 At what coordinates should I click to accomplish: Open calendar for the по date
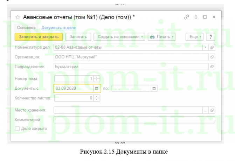pos(154,88)
